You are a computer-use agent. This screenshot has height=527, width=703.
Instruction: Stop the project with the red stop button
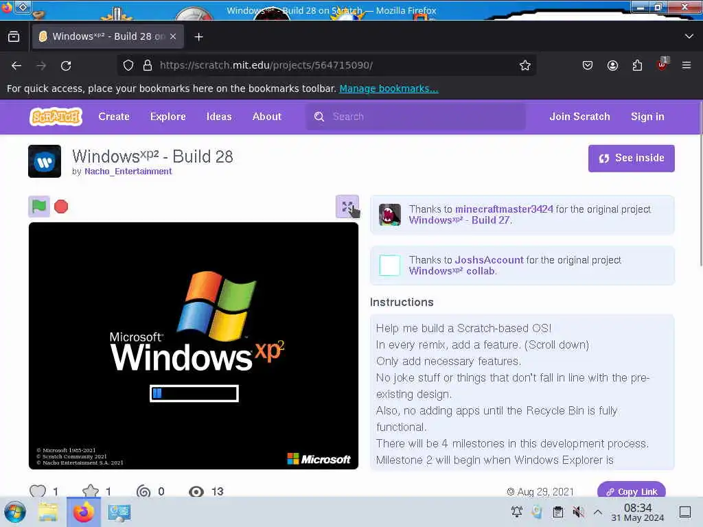(61, 207)
